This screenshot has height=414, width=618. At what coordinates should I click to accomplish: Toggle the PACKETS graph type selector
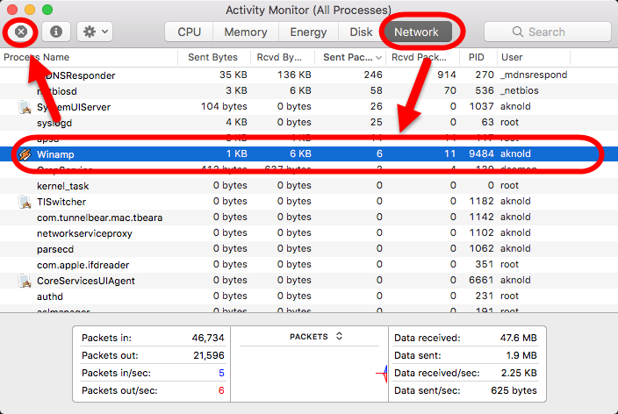[x=315, y=336]
